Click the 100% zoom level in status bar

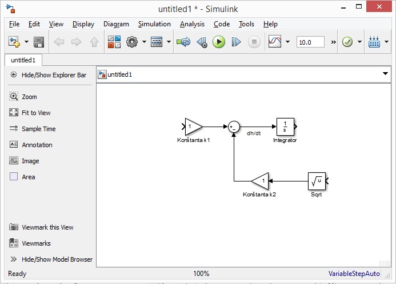click(201, 274)
